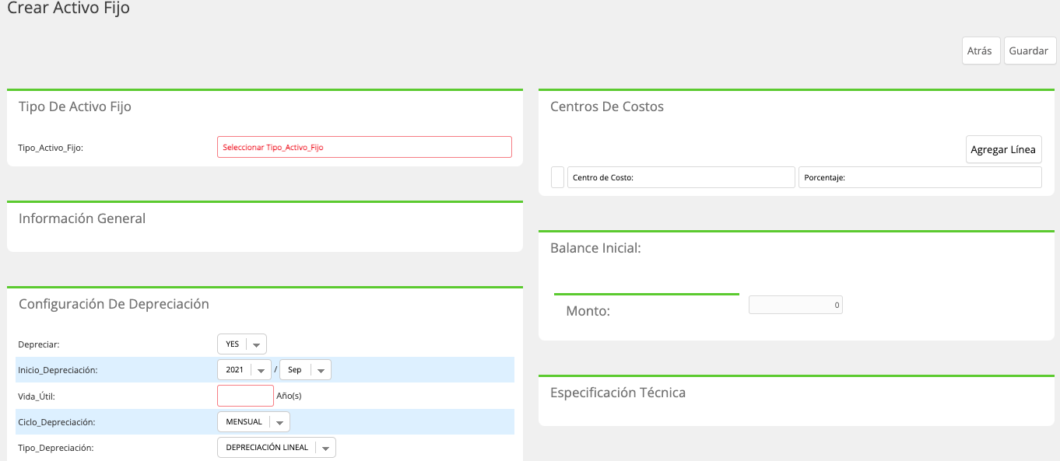Screen dimensions: 1060x461
Task: Click the Guardar button
Action: coord(1030,51)
